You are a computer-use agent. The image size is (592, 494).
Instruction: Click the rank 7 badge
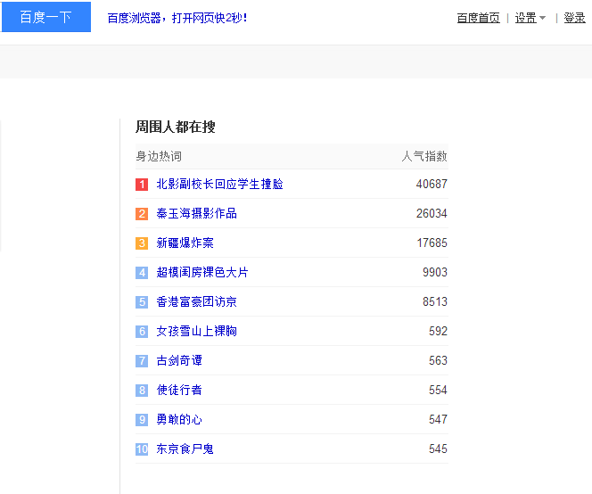point(142,361)
